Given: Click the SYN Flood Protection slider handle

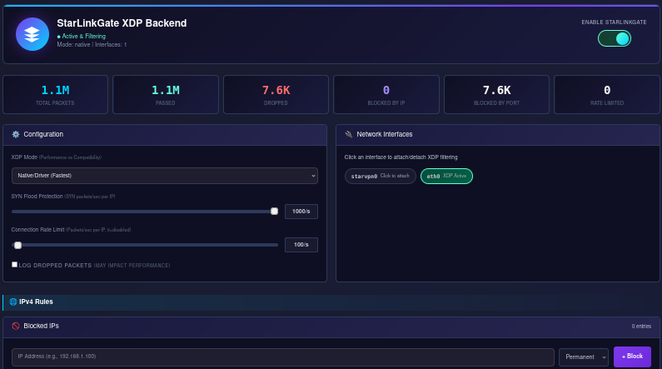Looking at the screenshot, I should point(275,211).
